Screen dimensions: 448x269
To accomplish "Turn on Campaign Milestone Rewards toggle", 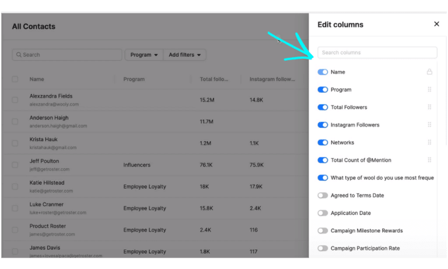I will tap(323, 230).
